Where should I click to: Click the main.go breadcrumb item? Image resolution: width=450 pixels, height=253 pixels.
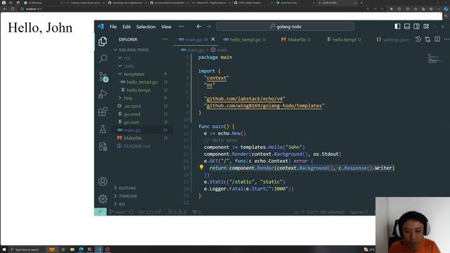tap(193, 50)
